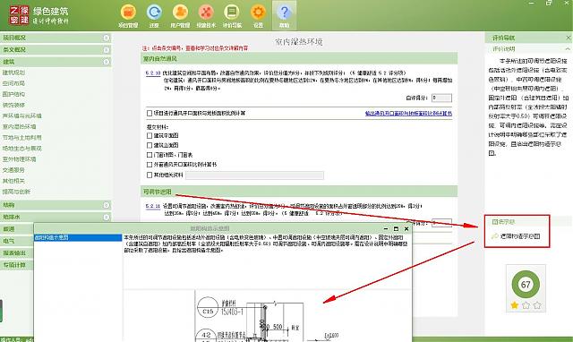This screenshot has height=342, width=573.
Task: Open 设置 gear icon
Action: point(258,12)
